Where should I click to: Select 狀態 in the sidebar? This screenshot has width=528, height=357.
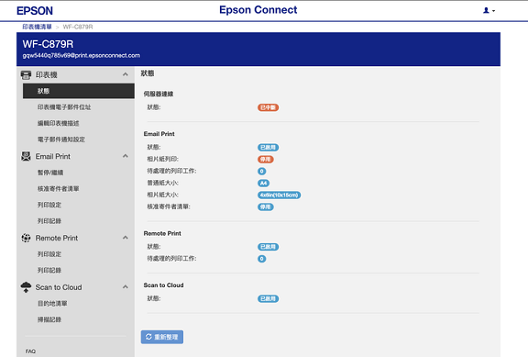point(79,91)
